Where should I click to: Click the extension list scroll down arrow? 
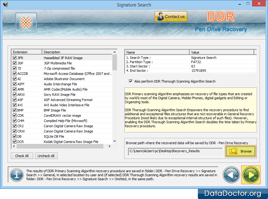(114, 141)
